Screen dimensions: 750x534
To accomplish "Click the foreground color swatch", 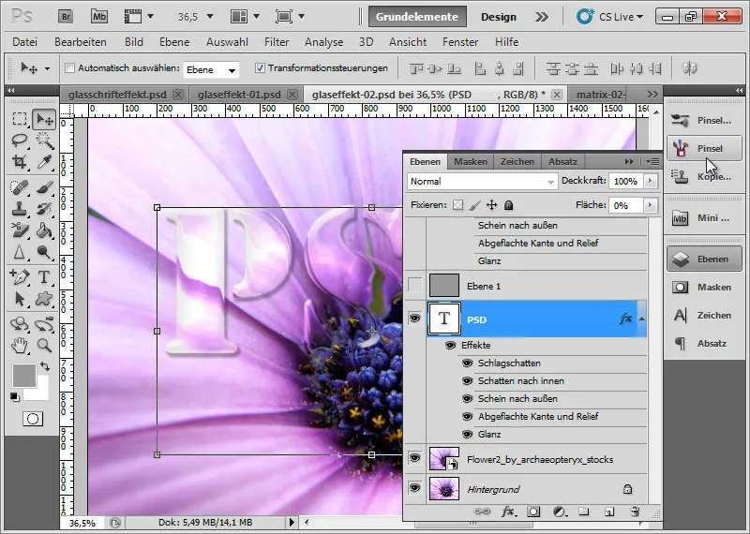I will pyautogui.click(x=24, y=376).
